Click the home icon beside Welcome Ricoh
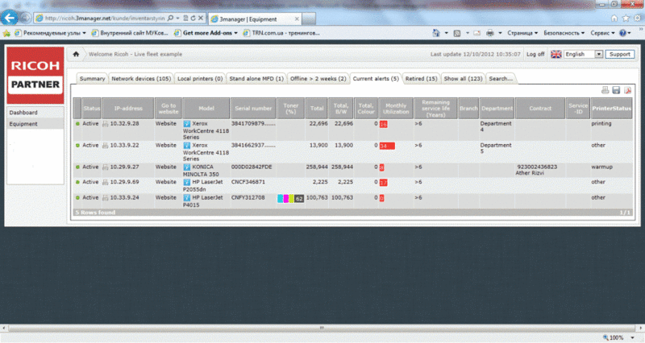The width and height of the screenshot is (645, 343). pos(76,54)
